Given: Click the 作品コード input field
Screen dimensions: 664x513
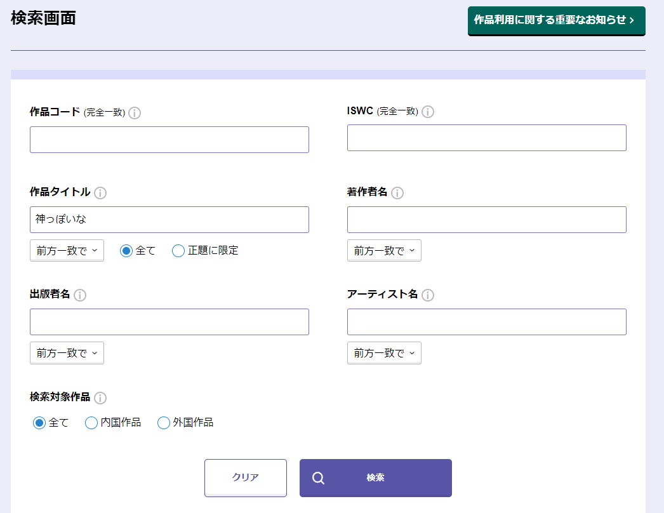Looking at the screenshot, I should (x=169, y=140).
